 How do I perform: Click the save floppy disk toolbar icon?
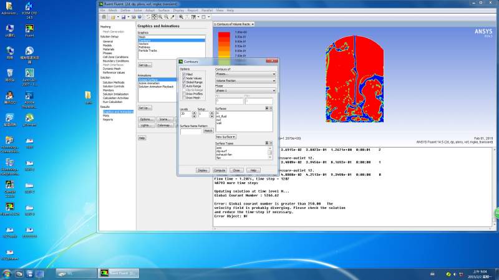point(124,17)
